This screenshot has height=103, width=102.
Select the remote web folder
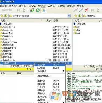(77, 33)
